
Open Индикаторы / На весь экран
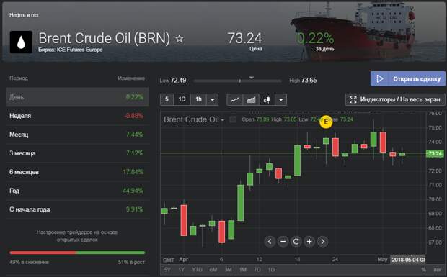[395, 99]
